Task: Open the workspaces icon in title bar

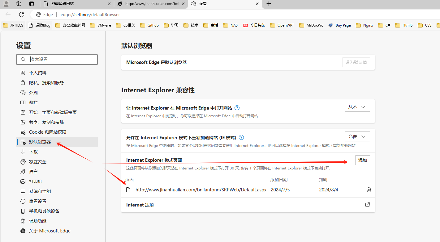Action: pos(19,4)
